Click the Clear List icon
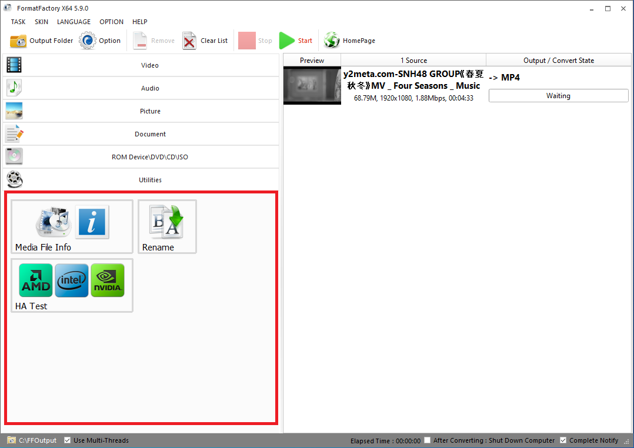Viewport: 634px width, 448px height. 189,41
